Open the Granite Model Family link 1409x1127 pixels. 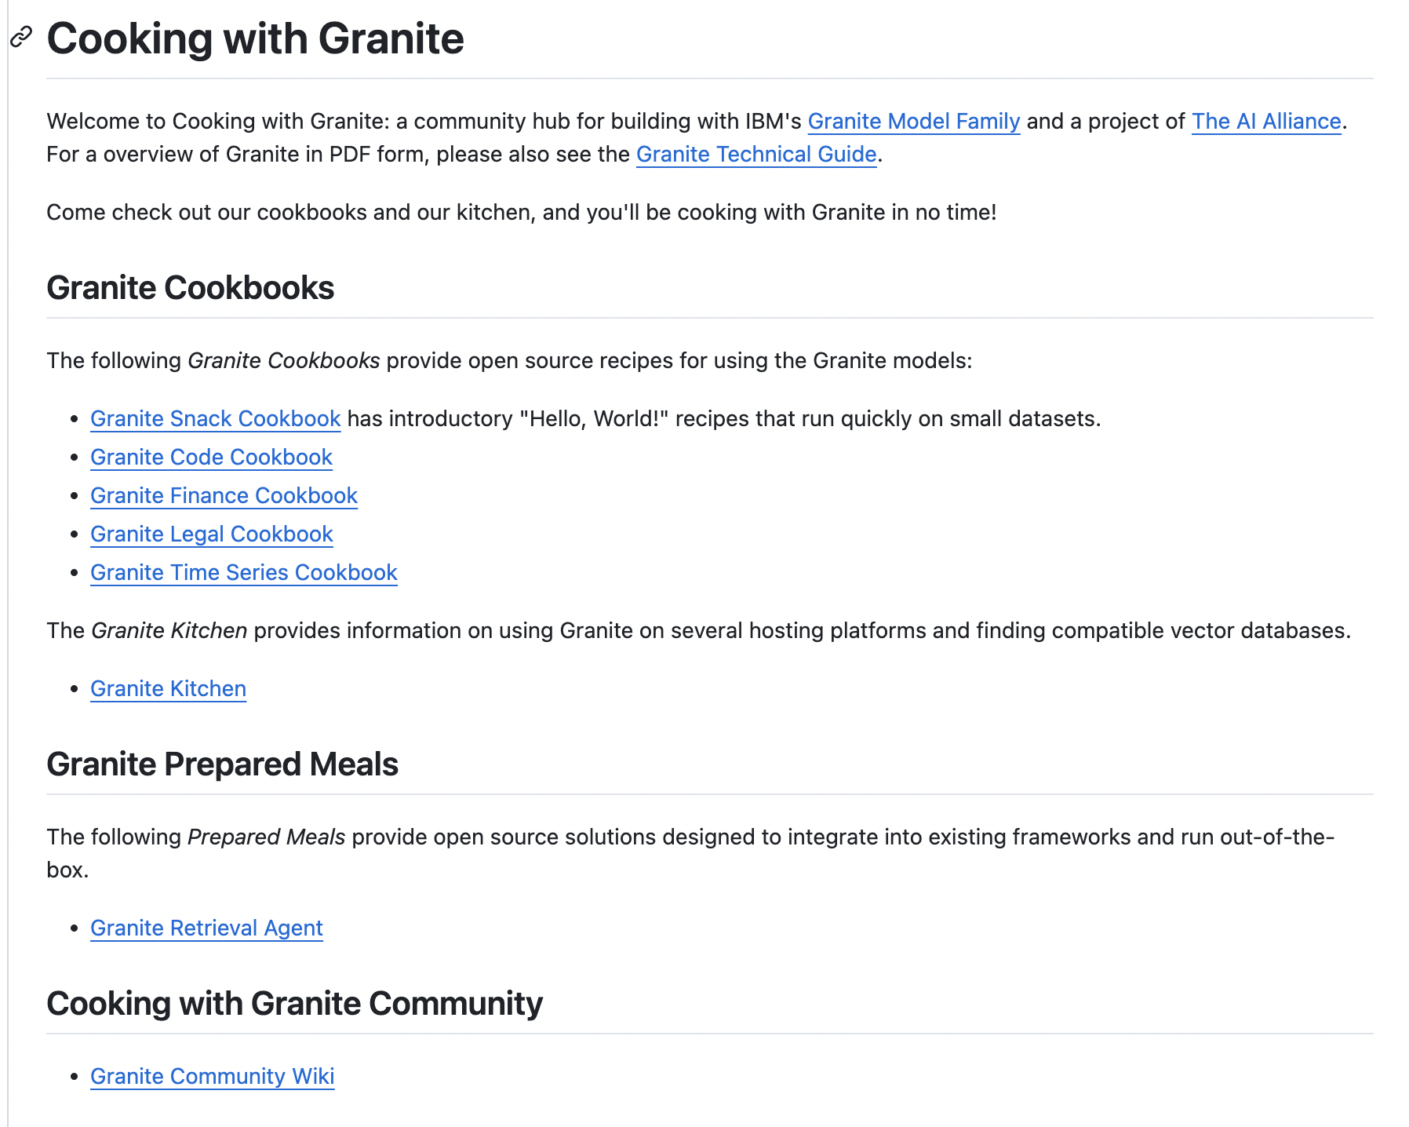point(914,122)
